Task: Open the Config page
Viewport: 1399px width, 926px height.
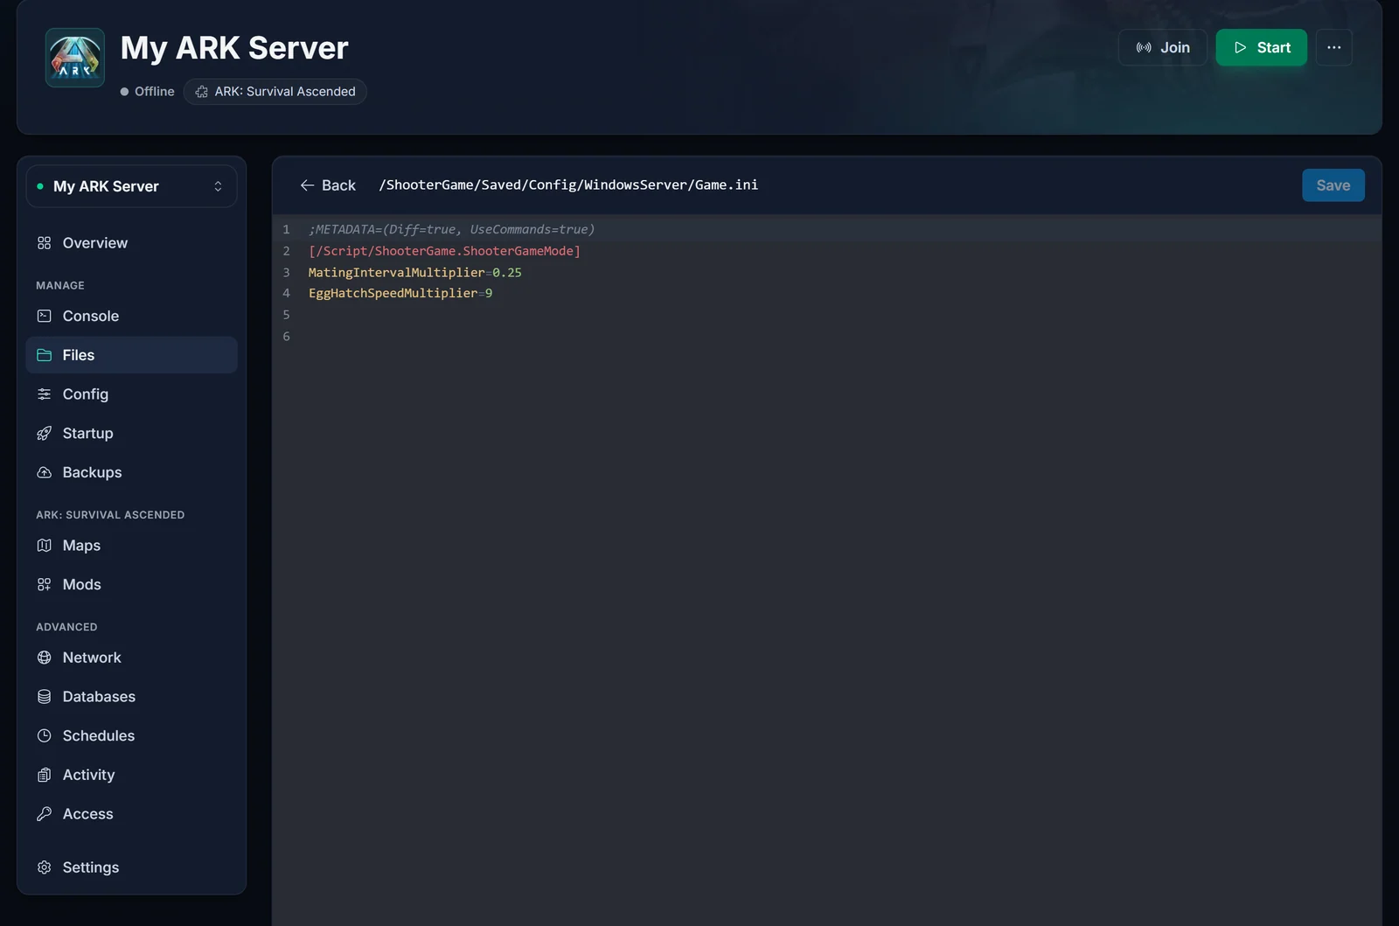Action: click(131, 394)
